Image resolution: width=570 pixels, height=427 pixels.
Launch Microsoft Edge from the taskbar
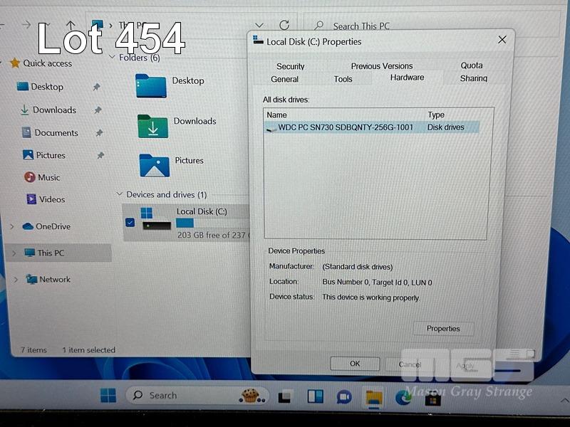403,396
